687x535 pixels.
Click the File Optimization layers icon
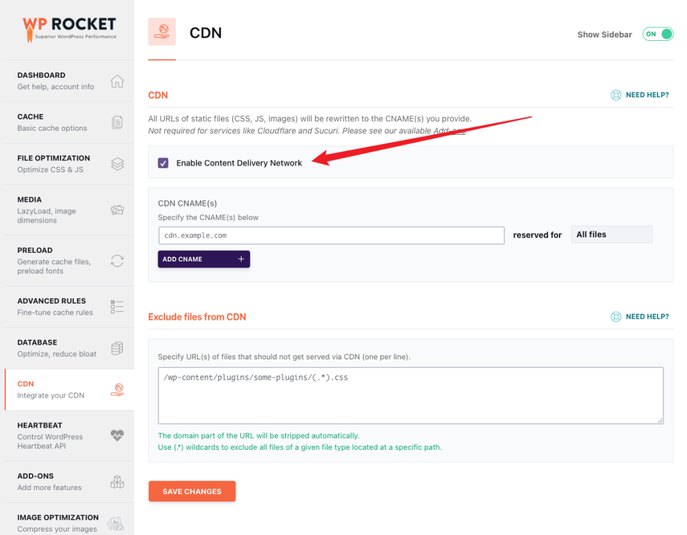point(117,164)
